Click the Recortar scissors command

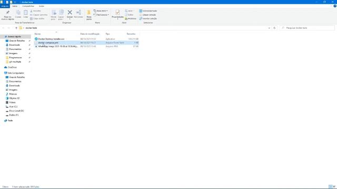point(35,10)
